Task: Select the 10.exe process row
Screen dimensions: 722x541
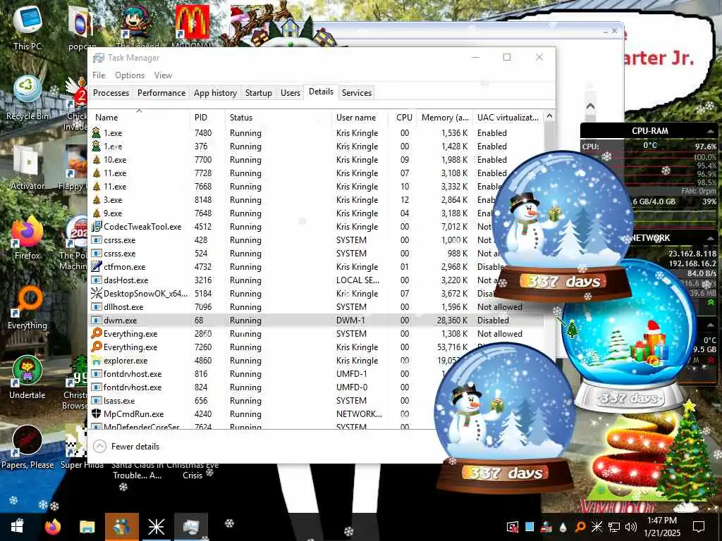Action: (317, 160)
